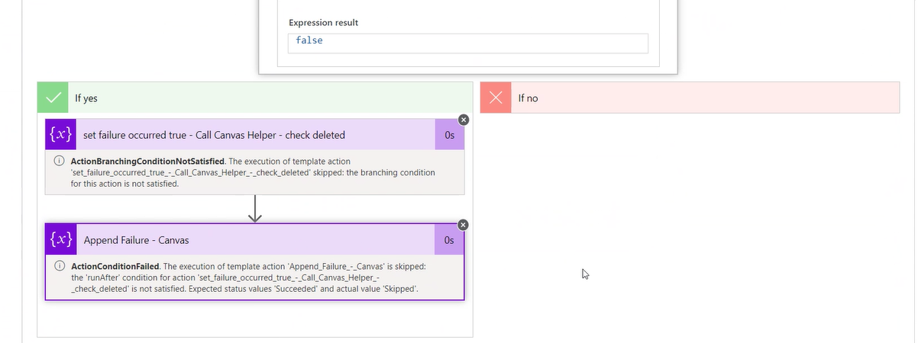The width and height of the screenshot is (918, 343).
Task: Click skipped status badge on 'Append Failure - Canvas' action
Action: [x=463, y=224]
